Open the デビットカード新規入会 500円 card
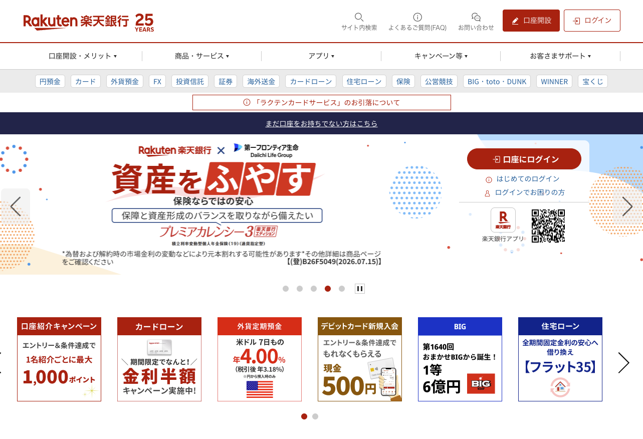 pyautogui.click(x=360, y=359)
